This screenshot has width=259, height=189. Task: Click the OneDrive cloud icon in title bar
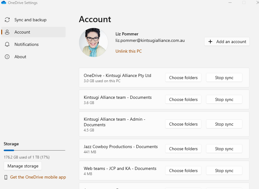tap(4, 3)
